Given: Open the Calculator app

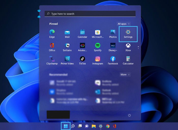Looking at the screenshot, I should [x=128, y=61].
